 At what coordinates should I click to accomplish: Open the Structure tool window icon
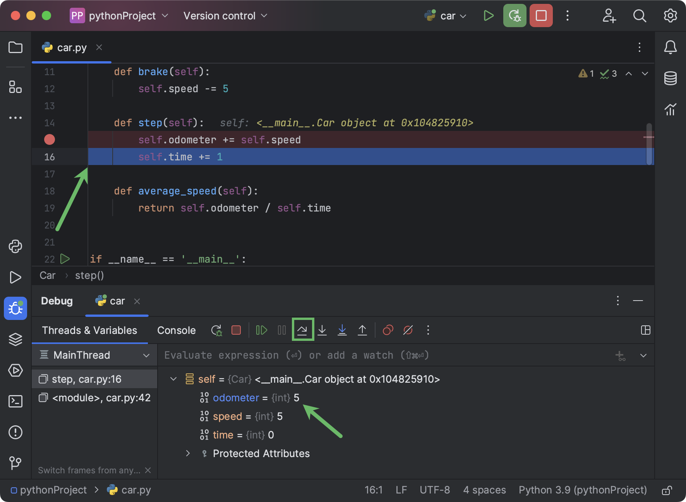point(15,87)
